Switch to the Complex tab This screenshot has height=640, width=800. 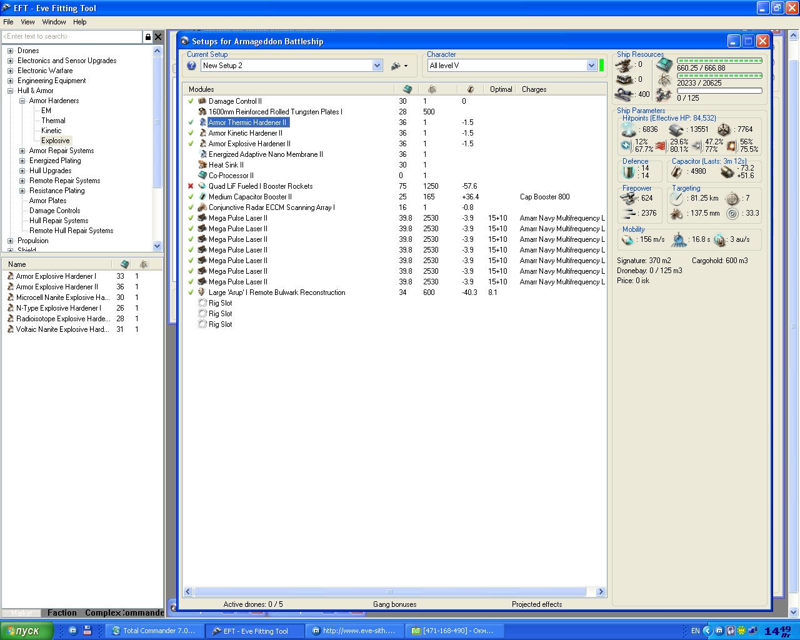pyautogui.click(x=102, y=612)
